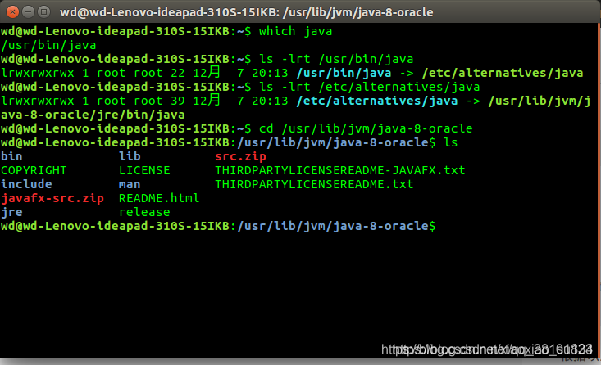601x365 pixels.
Task: Click the 'bin' directory entry
Action: point(11,156)
